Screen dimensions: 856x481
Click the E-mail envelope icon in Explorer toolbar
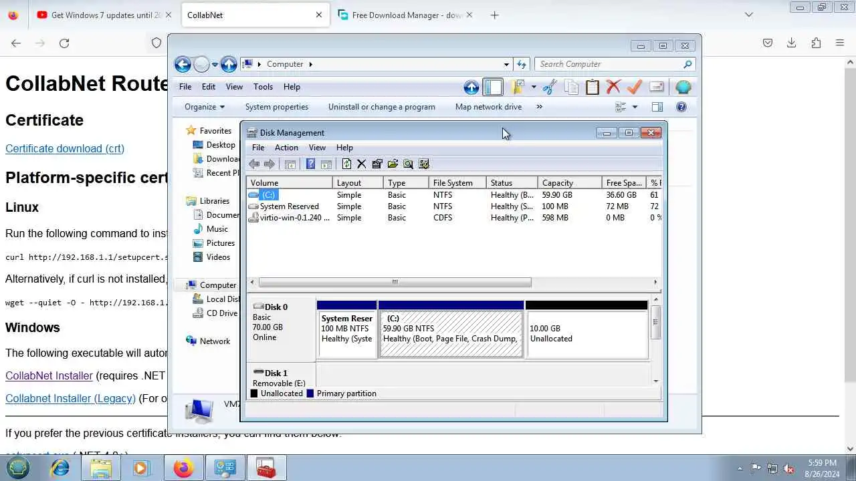point(656,87)
